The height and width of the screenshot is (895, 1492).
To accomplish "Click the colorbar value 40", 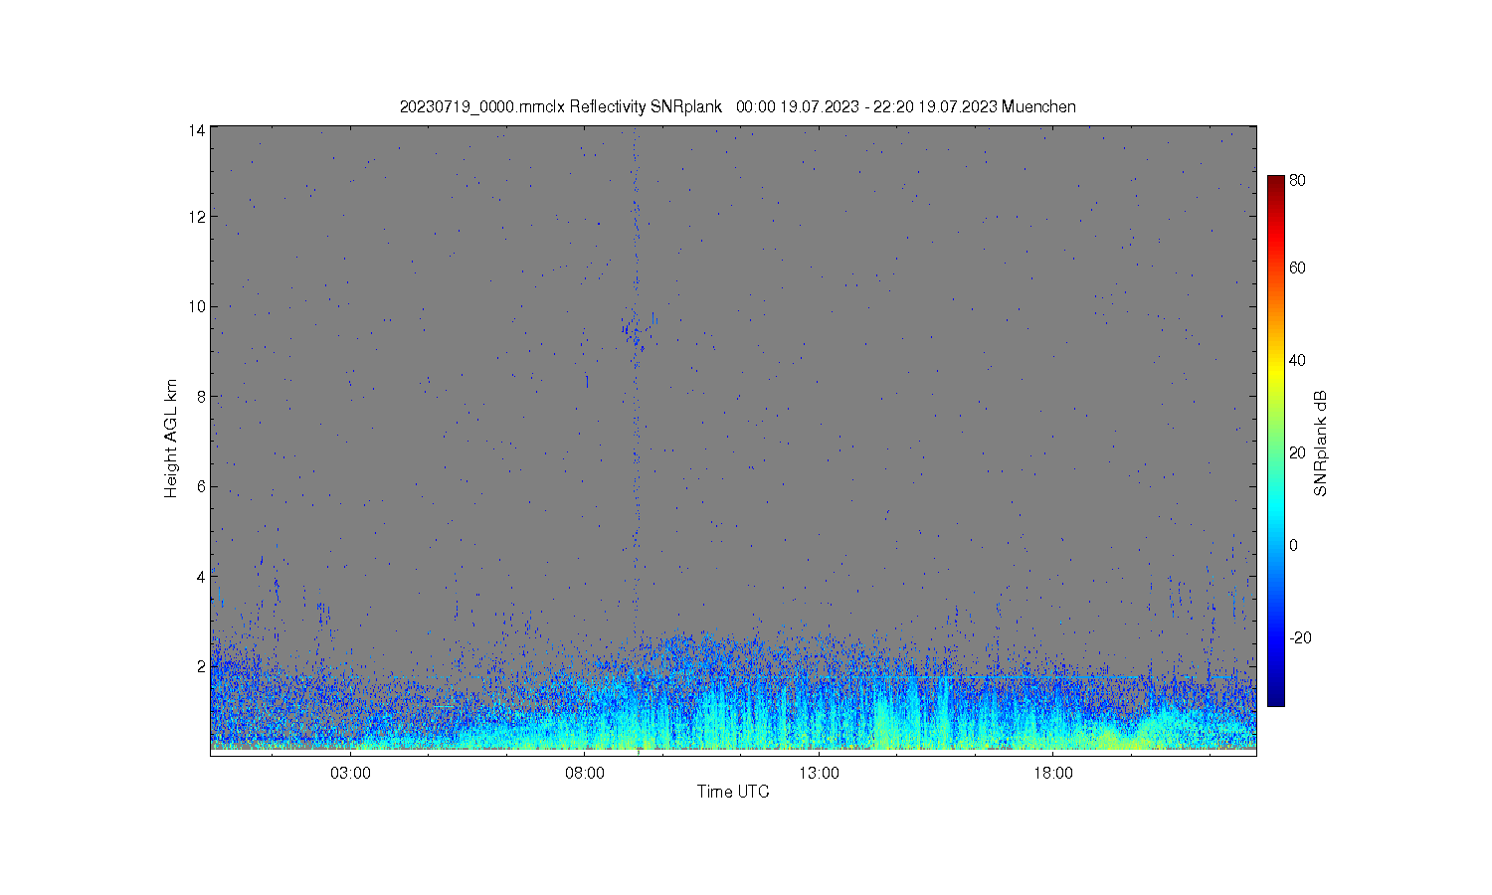I will [x=1297, y=360].
